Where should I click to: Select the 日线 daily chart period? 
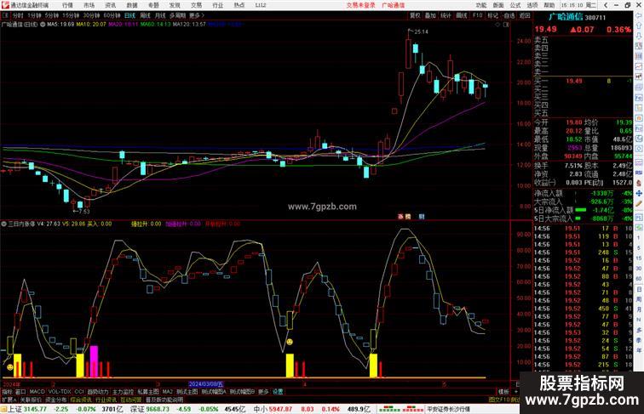129,15
